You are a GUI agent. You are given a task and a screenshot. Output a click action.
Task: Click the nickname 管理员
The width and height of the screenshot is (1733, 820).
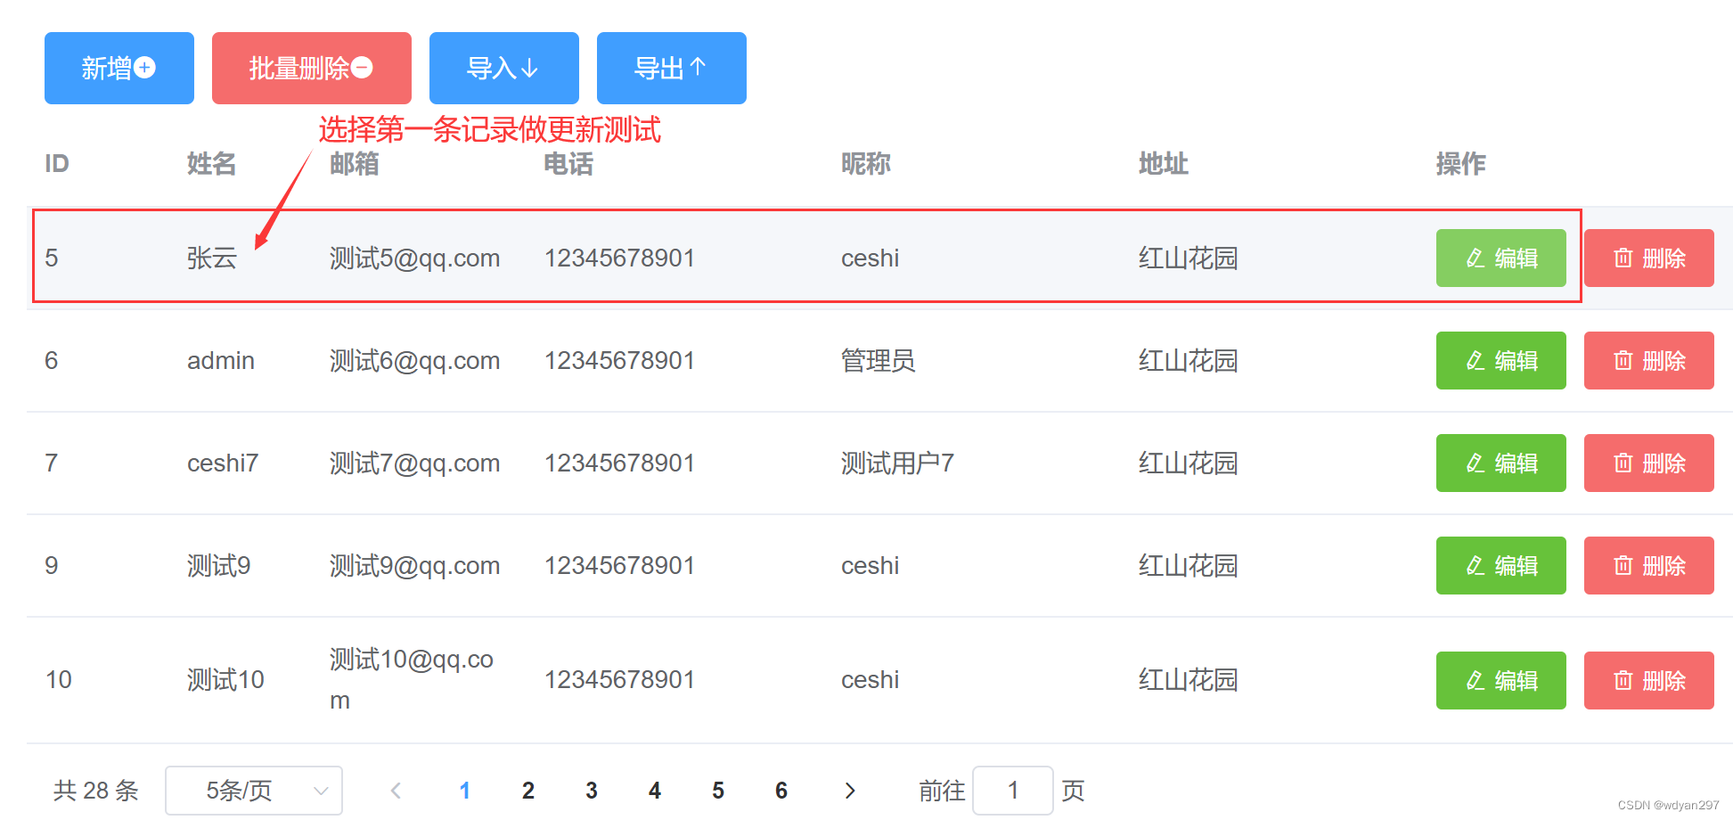pos(879,361)
